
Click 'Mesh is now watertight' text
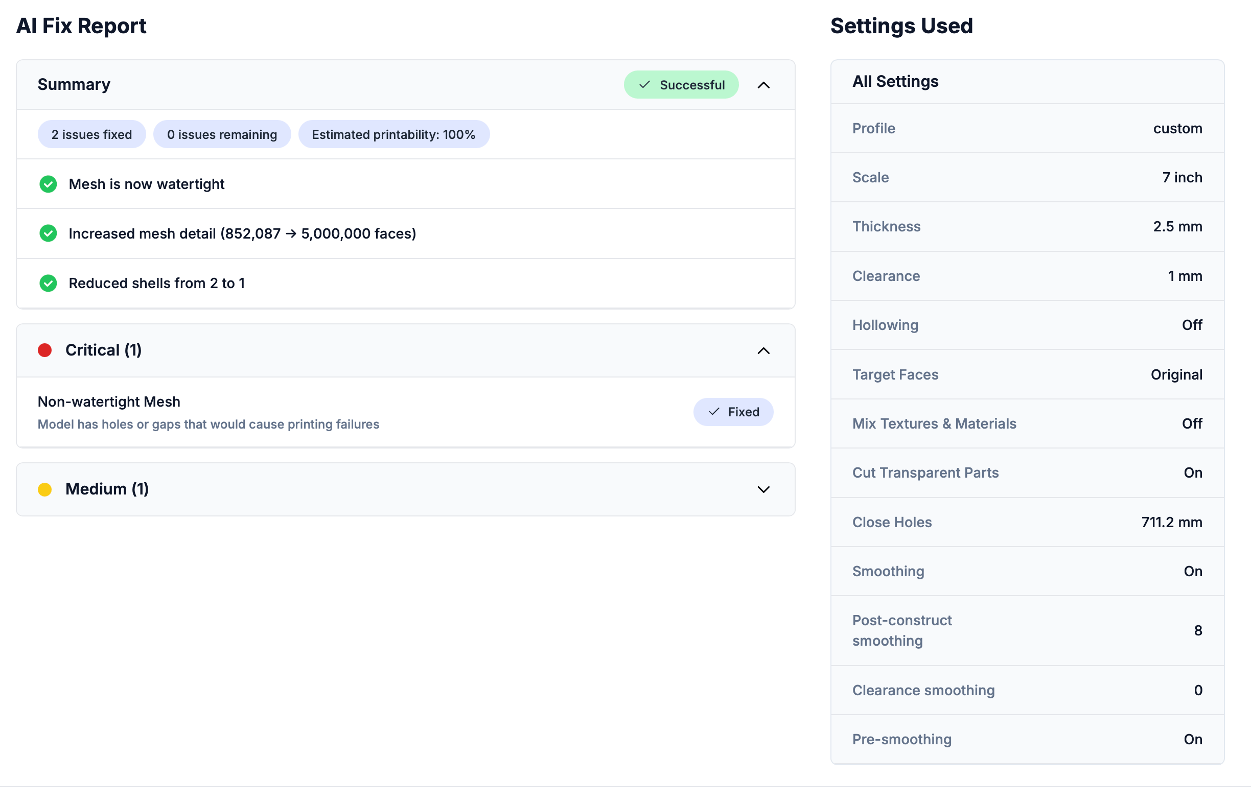coord(146,184)
